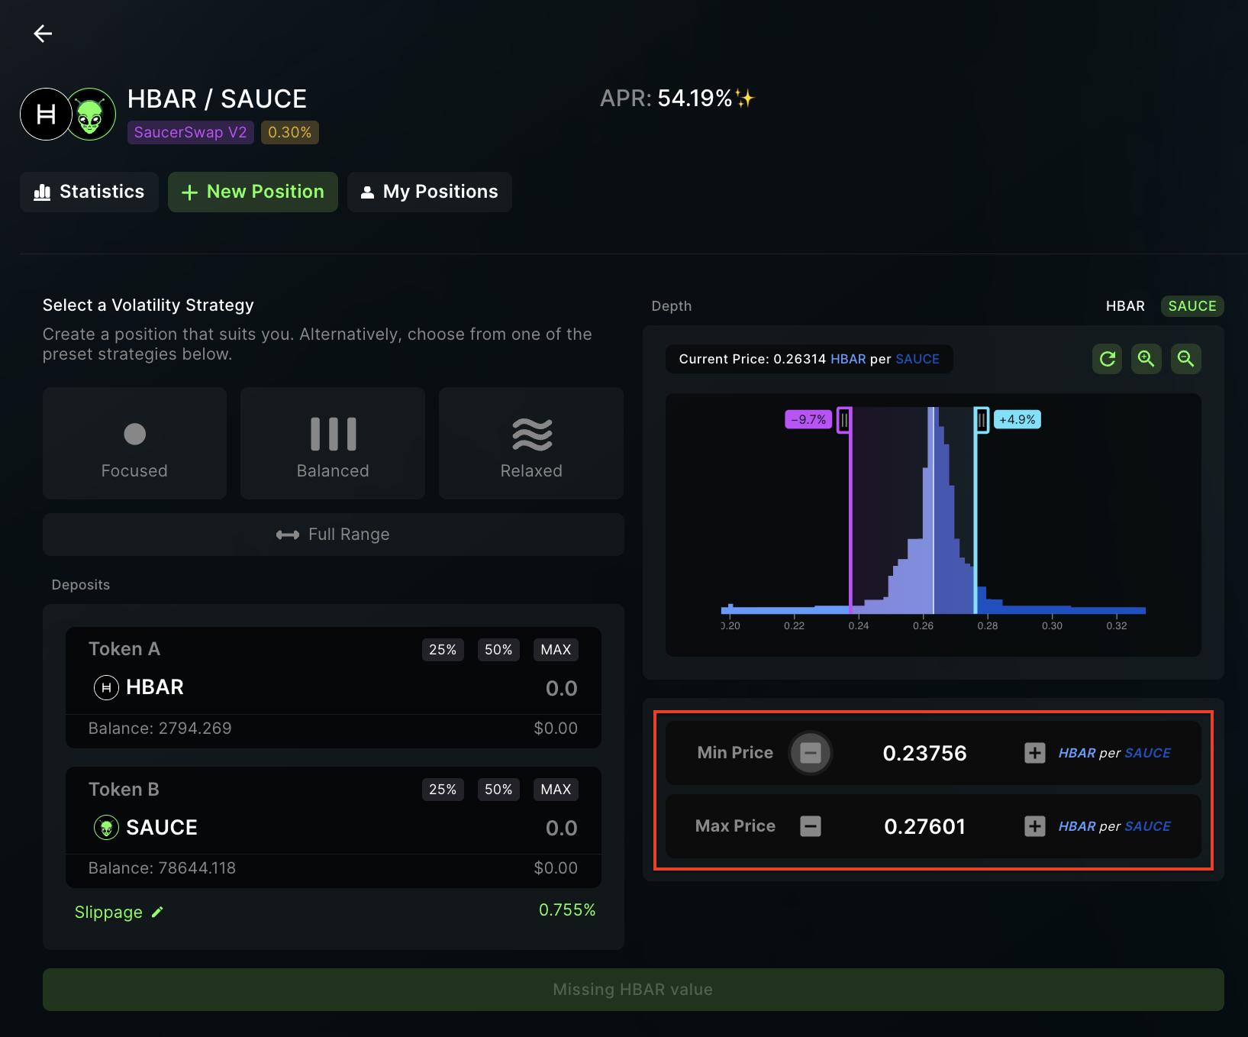Select the Focused volatility strategy
The width and height of the screenshot is (1248, 1037).
134,444
